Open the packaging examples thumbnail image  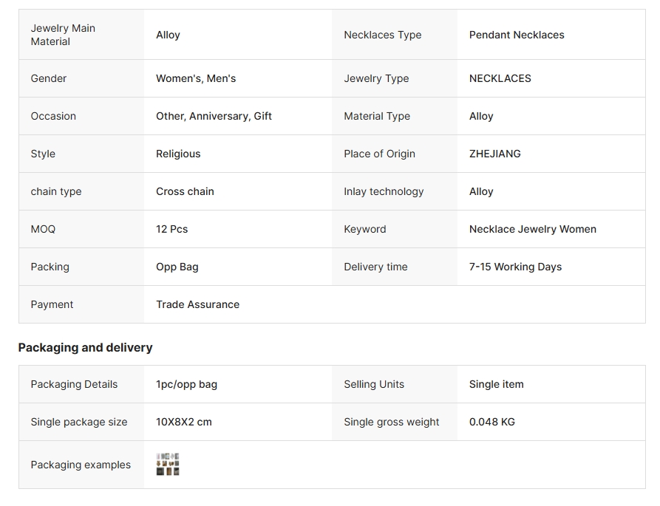point(168,465)
